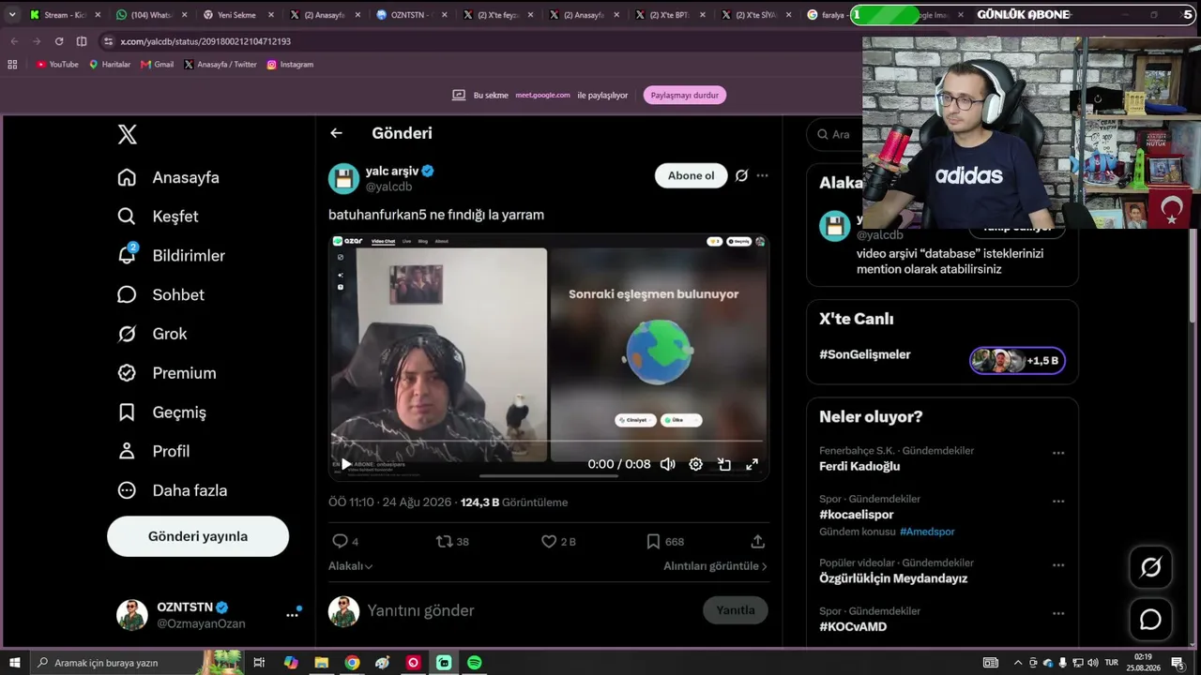Open more options for #kocaelispor trend
The height and width of the screenshot is (675, 1201).
(1058, 502)
